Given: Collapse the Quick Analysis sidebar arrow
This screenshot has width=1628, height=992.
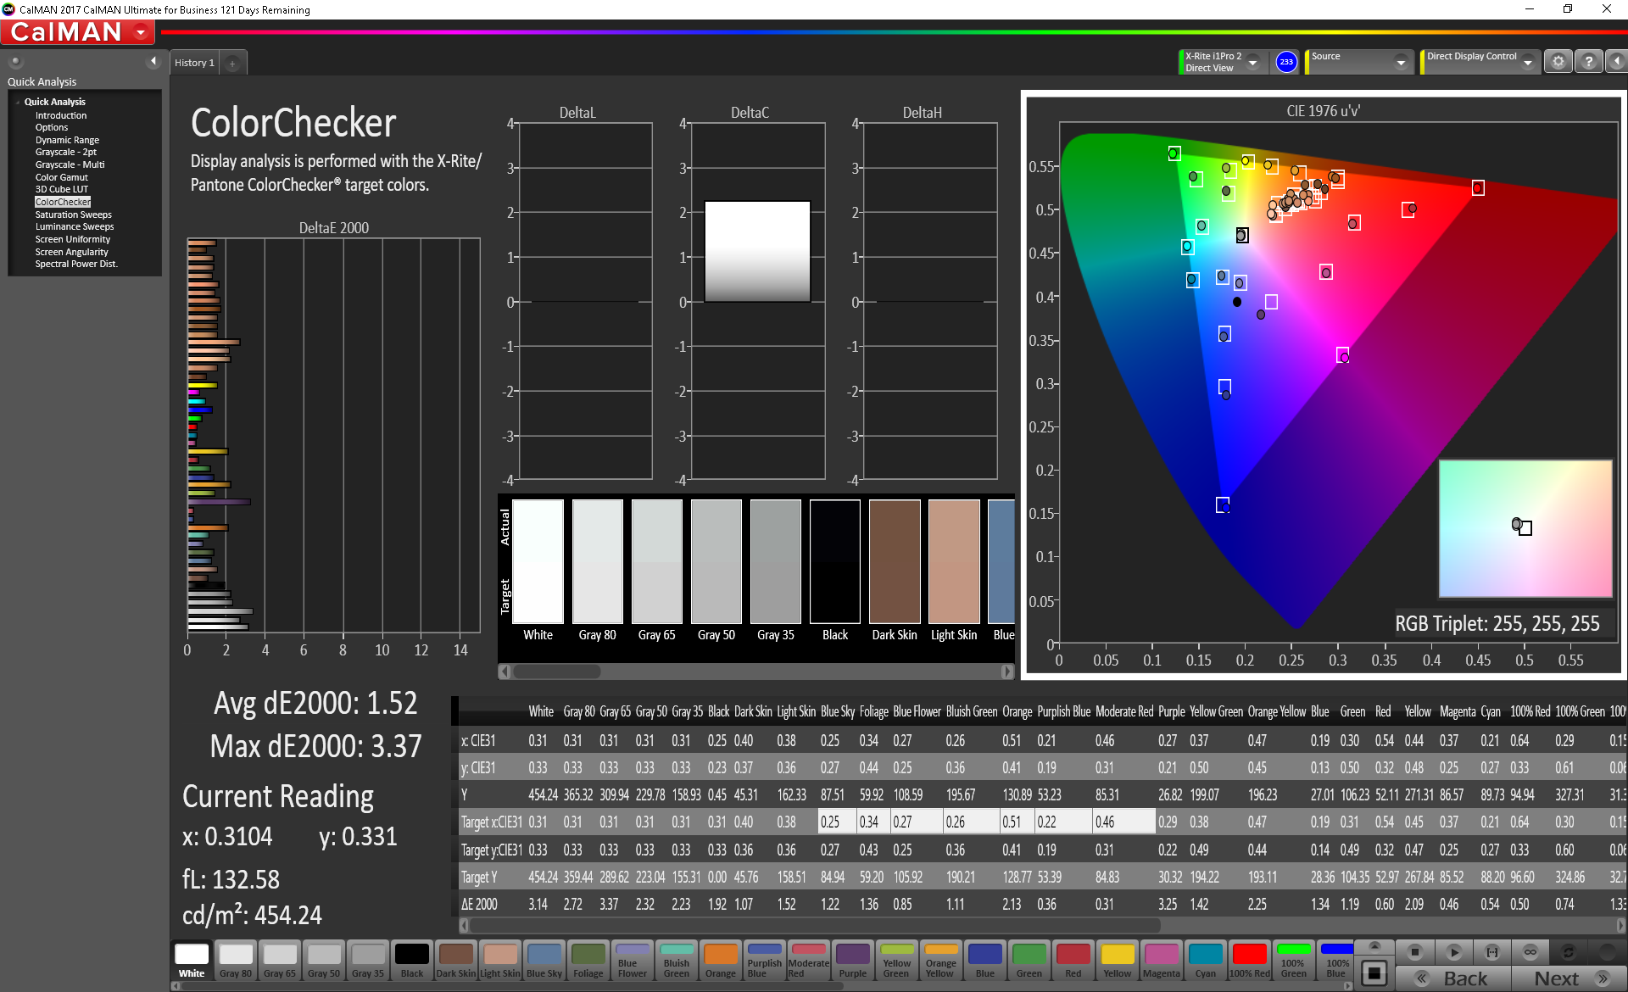Looking at the screenshot, I should click(x=153, y=61).
